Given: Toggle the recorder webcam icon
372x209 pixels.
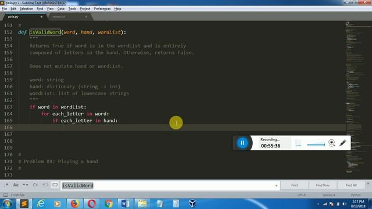Looking at the screenshot, I should [x=332, y=143].
